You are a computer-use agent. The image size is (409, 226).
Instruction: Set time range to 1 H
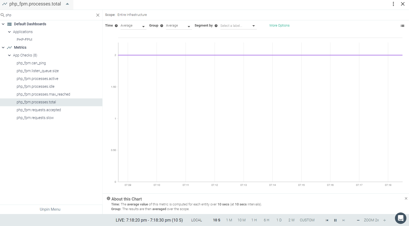[x=254, y=220]
